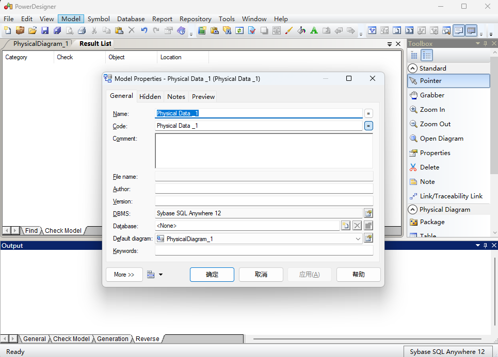
Task: Select the Reverse tab in Output panel
Action: coord(148,338)
